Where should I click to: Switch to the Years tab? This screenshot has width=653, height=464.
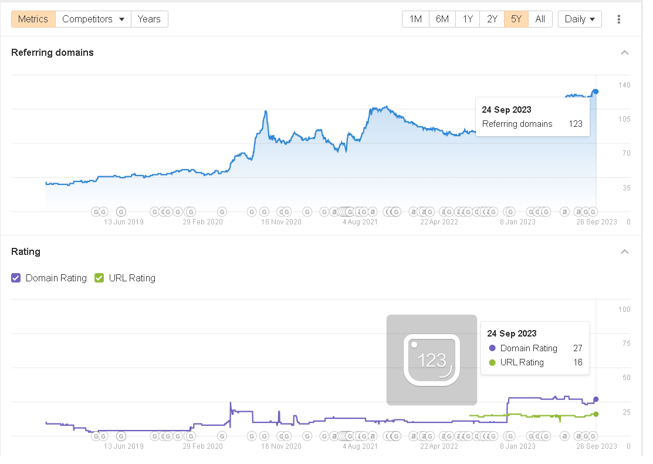click(149, 19)
